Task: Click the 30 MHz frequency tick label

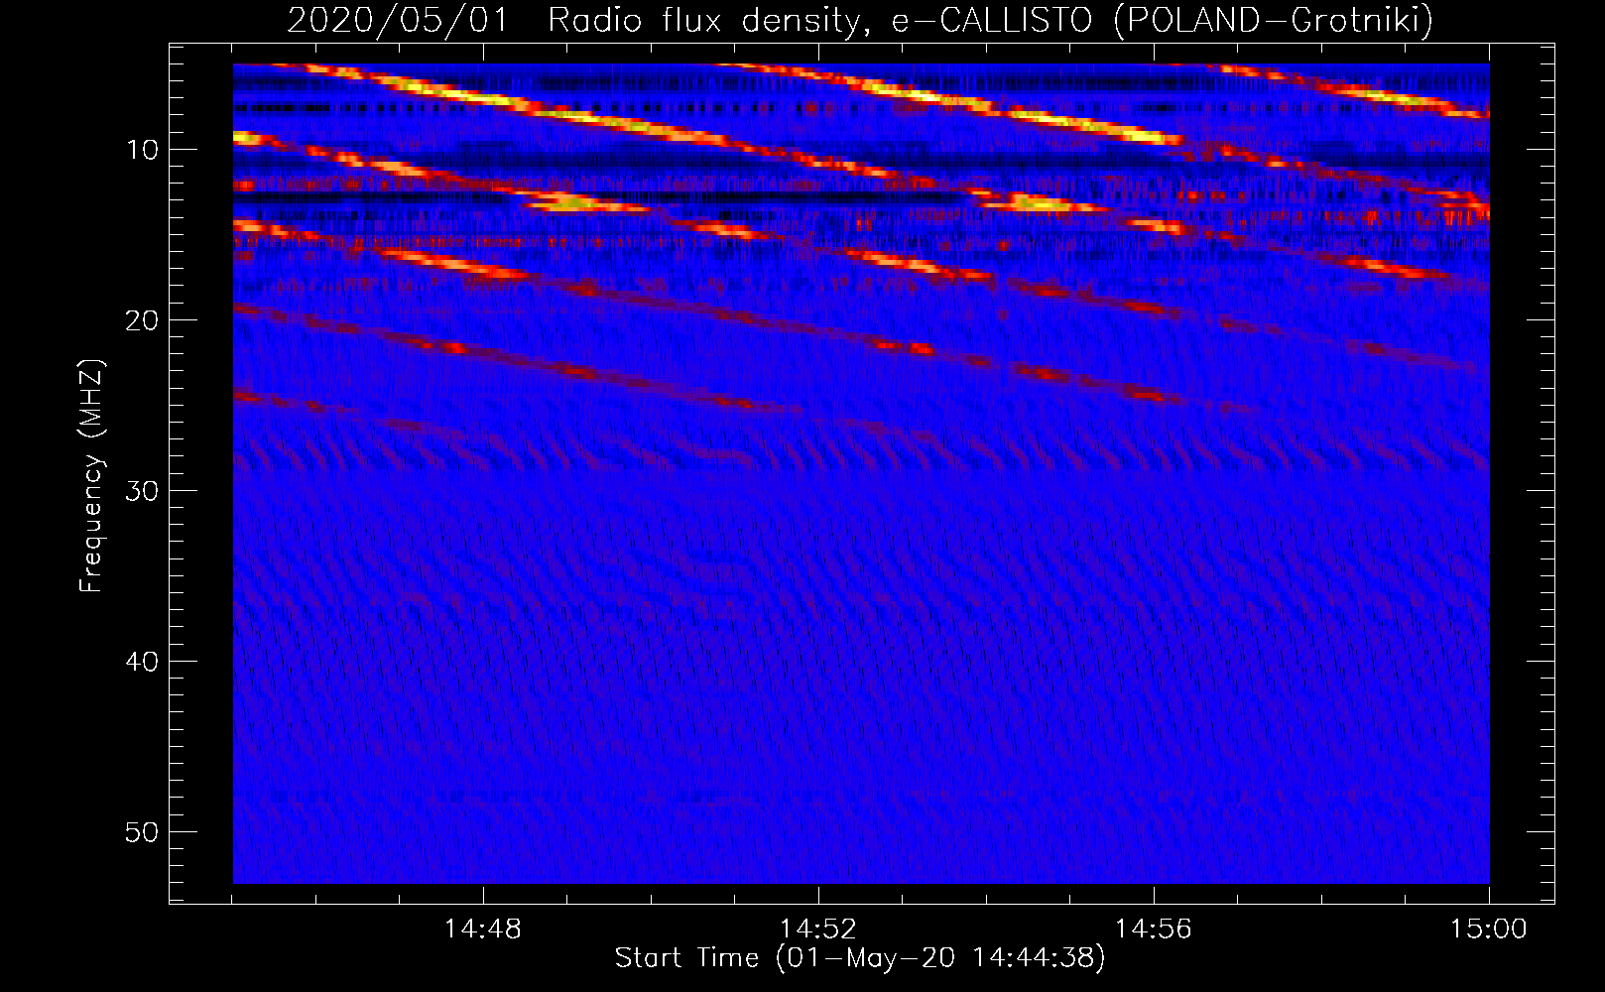Action: click(x=143, y=491)
